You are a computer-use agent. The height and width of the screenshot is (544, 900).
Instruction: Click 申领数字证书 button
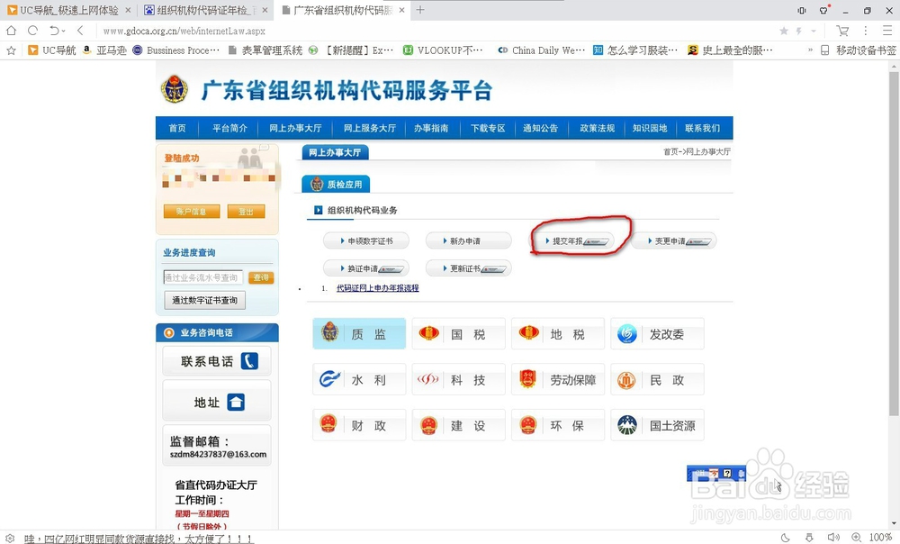click(x=366, y=240)
